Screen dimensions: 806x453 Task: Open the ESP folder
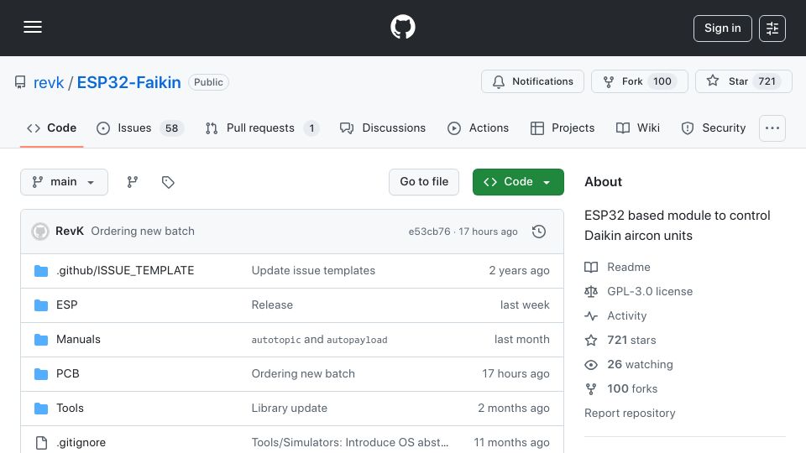point(67,305)
